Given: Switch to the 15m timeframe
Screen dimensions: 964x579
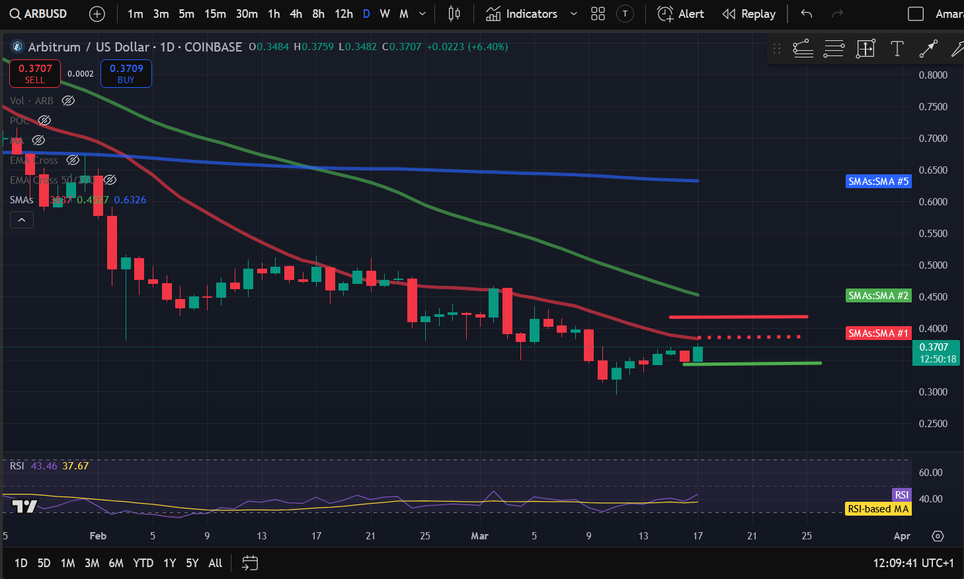Looking at the screenshot, I should tap(215, 14).
